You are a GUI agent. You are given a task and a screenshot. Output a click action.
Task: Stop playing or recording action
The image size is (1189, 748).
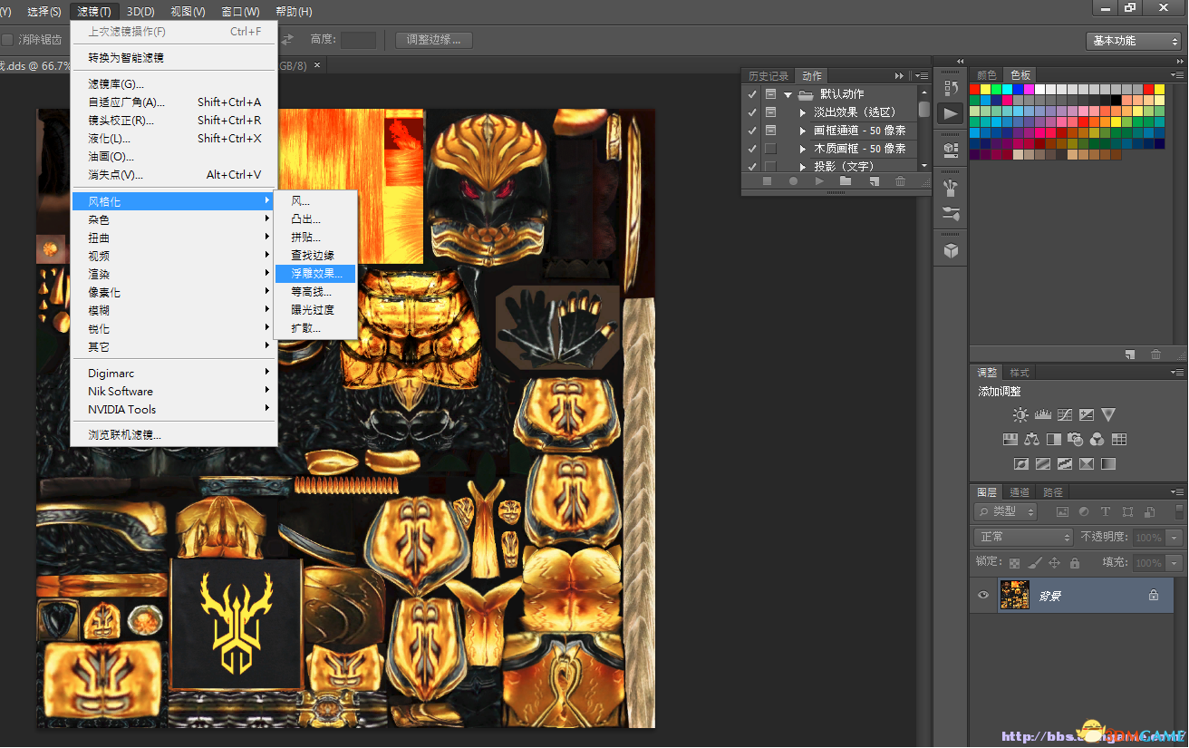767,181
